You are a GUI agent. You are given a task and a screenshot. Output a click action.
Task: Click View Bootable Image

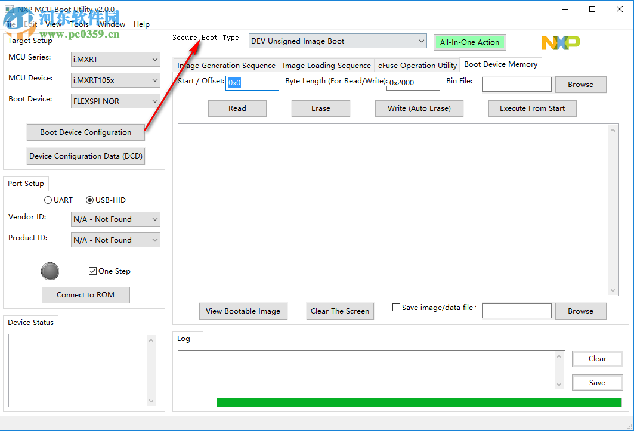243,311
